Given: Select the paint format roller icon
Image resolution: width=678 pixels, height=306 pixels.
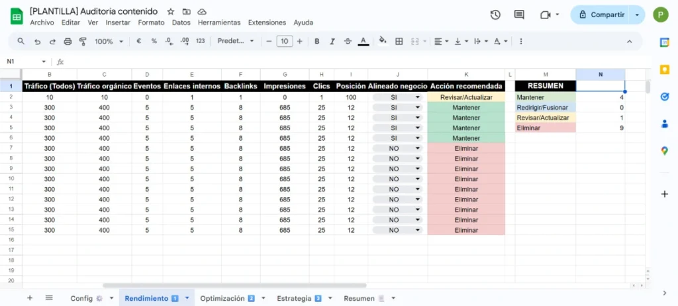Looking at the screenshot, I should point(83,42).
